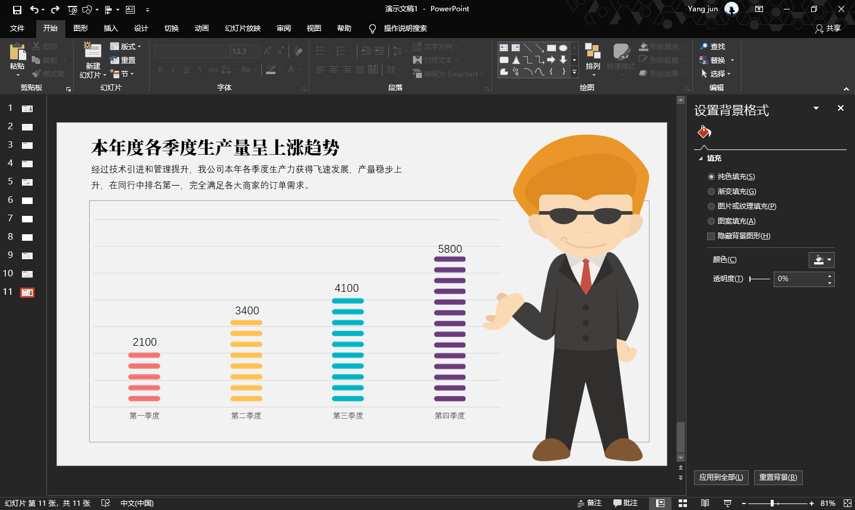Click the 查找 (Find) magnifier icon
Viewport: 855px width, 510px height.
[x=704, y=46]
